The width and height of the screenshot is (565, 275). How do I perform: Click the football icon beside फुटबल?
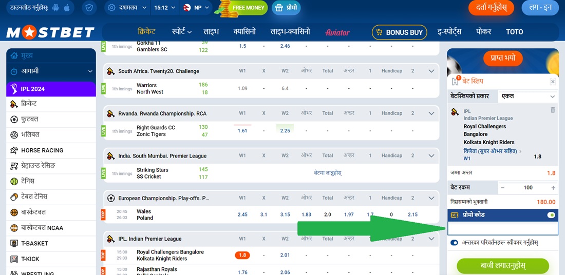[x=14, y=120]
